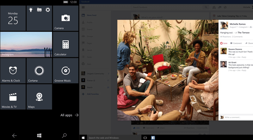The image size is (253, 140).
Task: Open Task View on the taskbar
Action: point(145,138)
